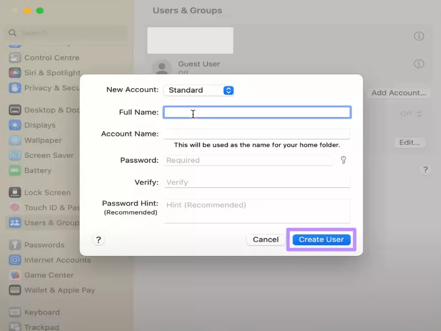Screen dimensions: 441x331
Task: Open Keyboard settings
Action: (42, 312)
